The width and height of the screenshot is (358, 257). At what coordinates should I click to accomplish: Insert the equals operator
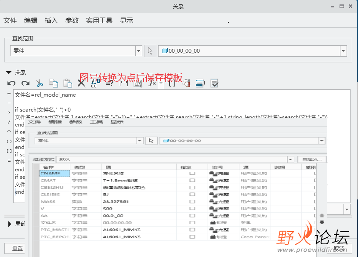click(9, 161)
